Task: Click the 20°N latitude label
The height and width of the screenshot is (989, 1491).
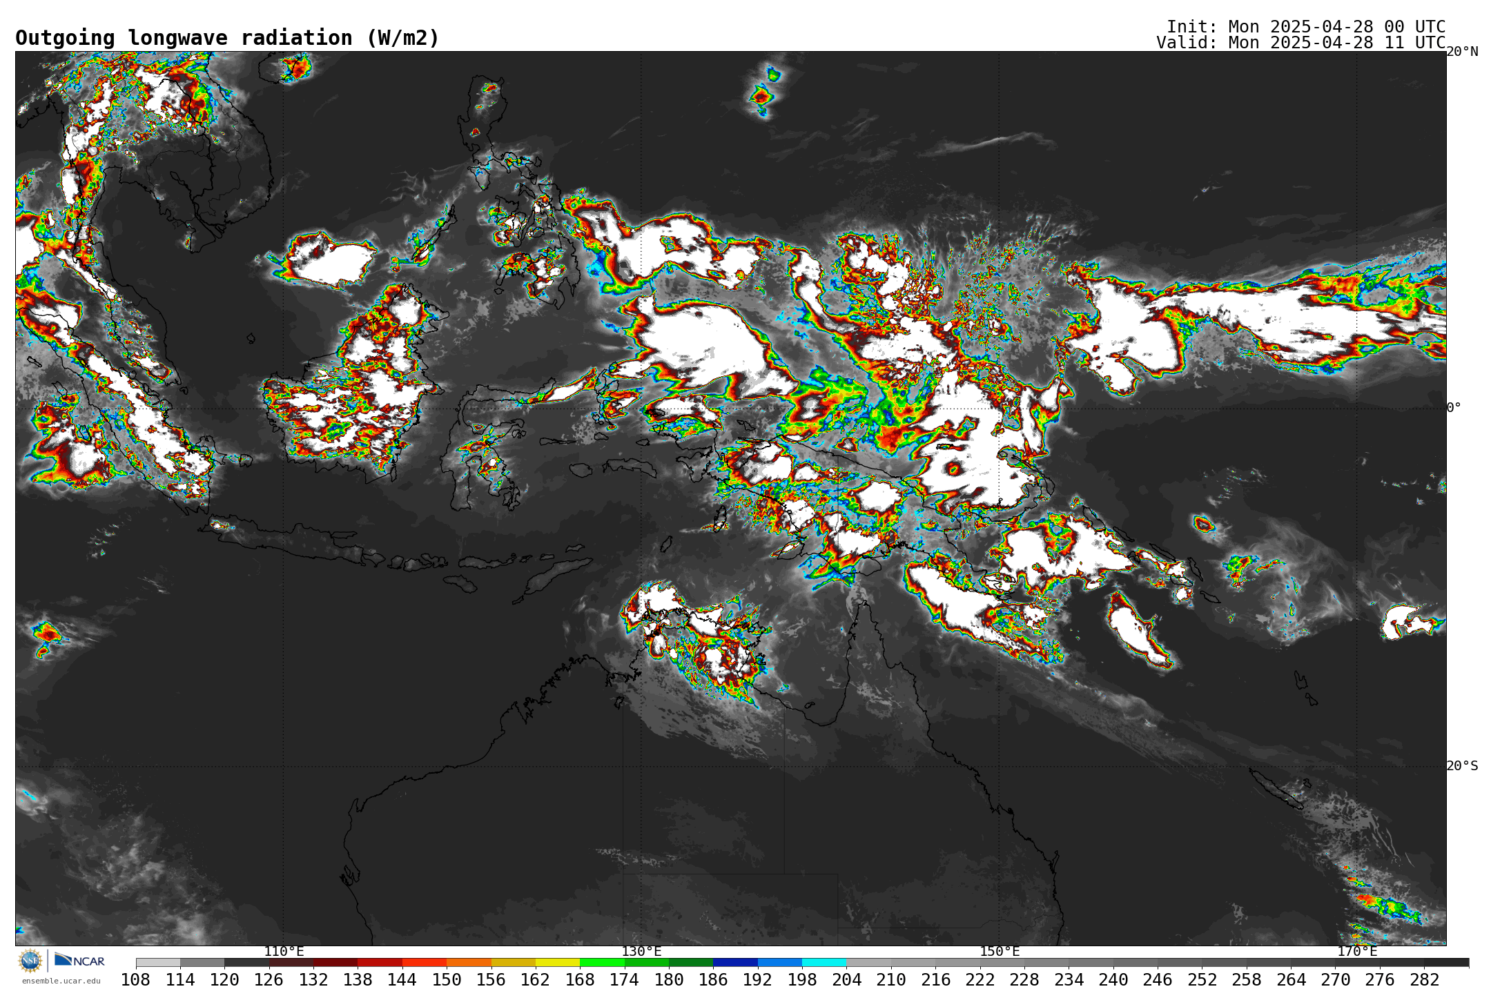Action: pos(1462,52)
